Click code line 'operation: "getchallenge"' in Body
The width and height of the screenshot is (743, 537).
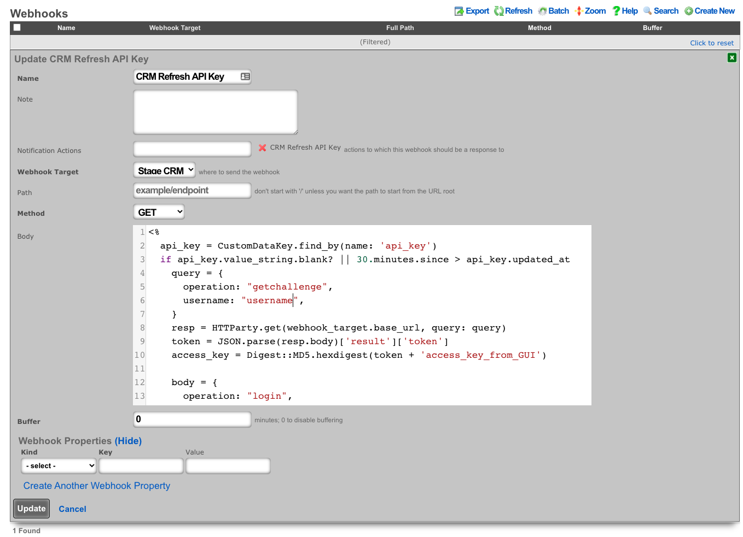258,287
